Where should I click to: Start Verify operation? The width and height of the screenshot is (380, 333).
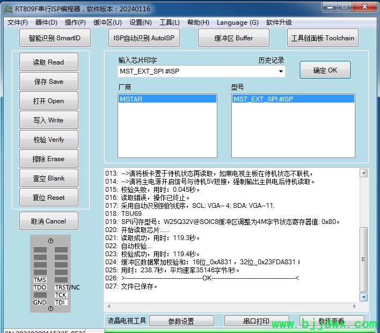pos(48,140)
